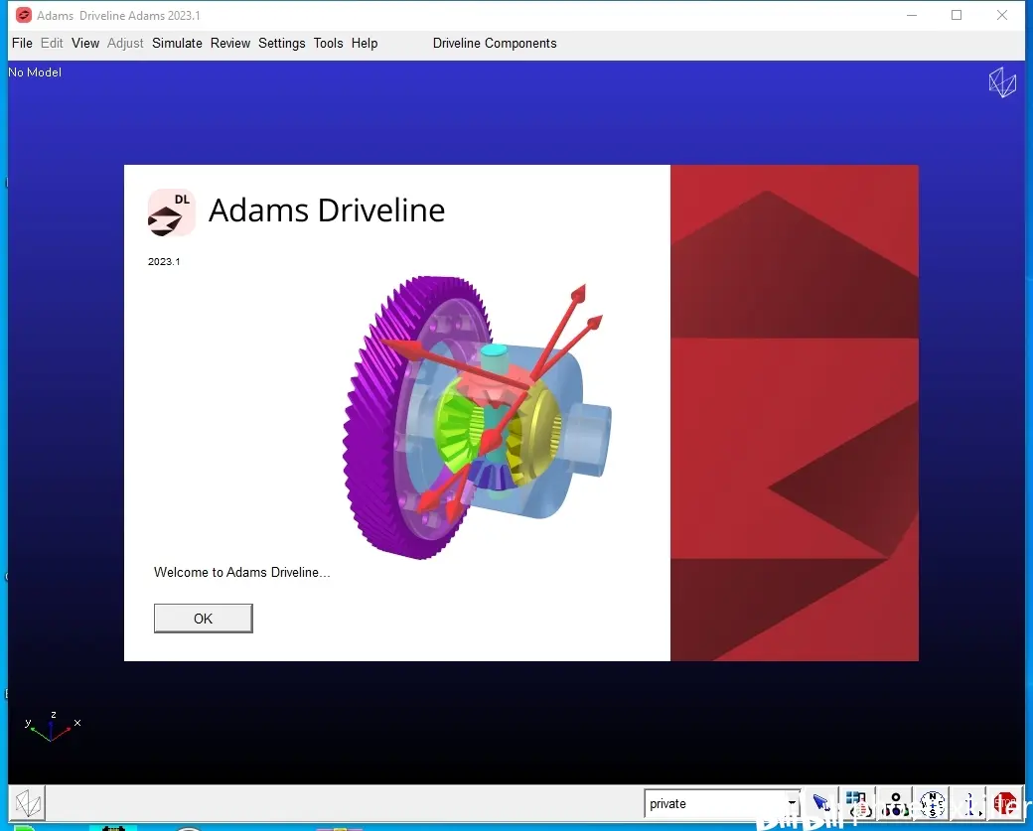
Task: Open the Settings menu
Action: pos(281,44)
